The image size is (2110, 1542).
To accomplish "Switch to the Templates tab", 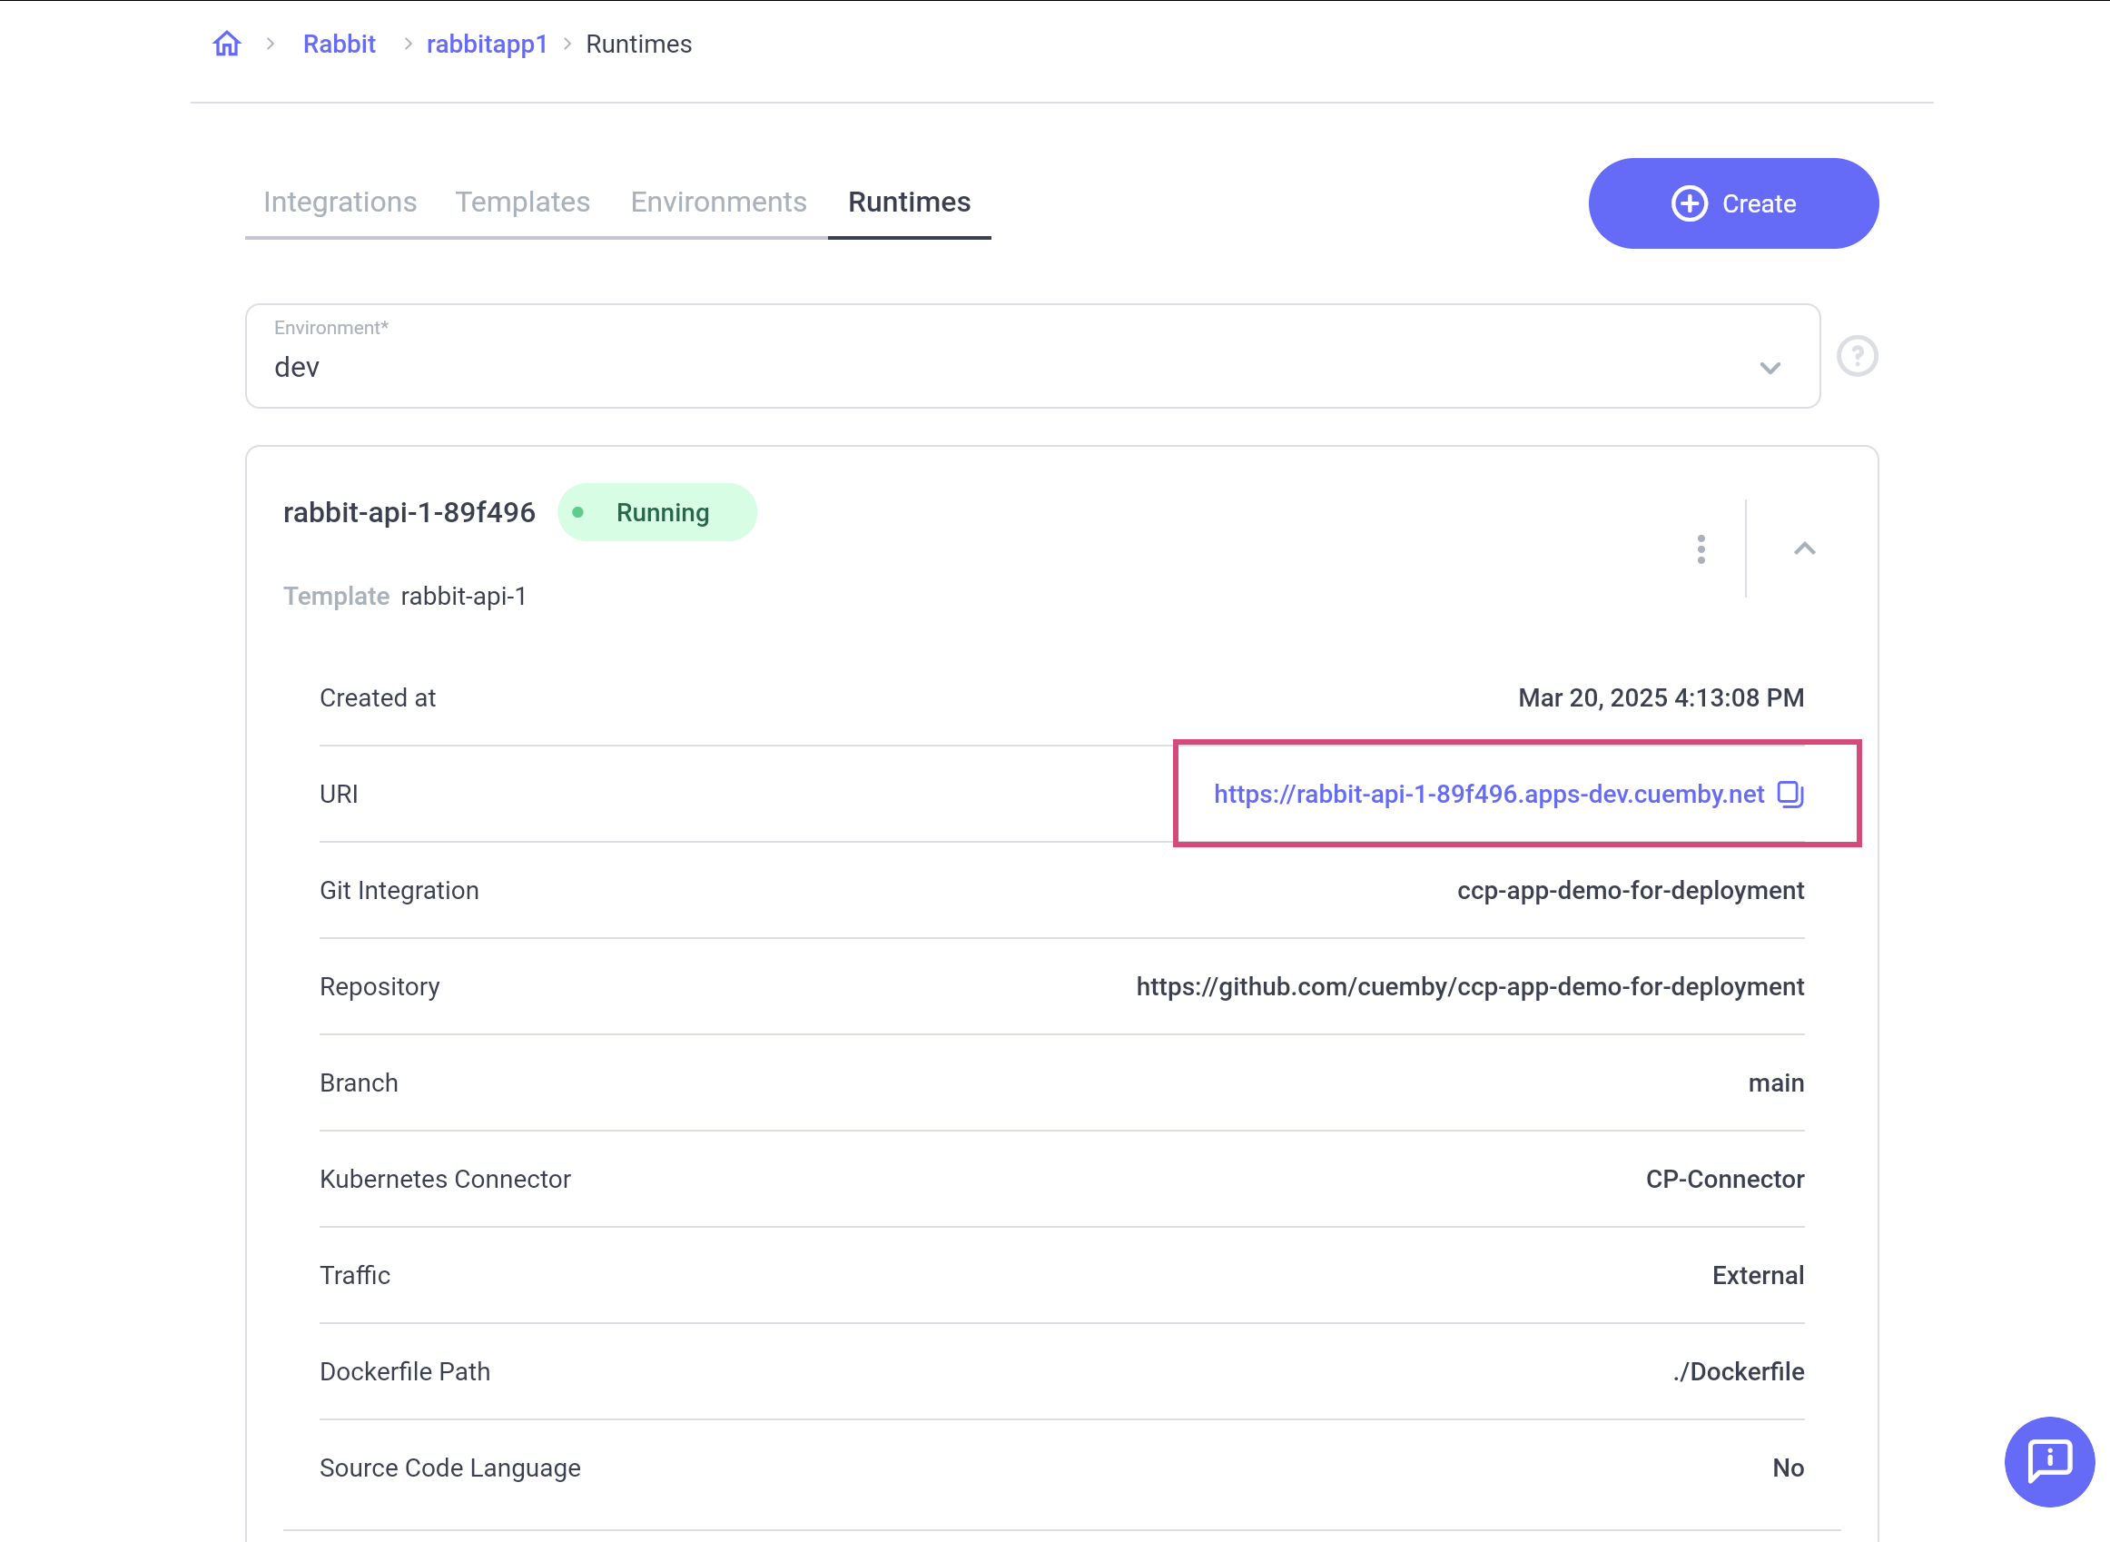I will (522, 202).
